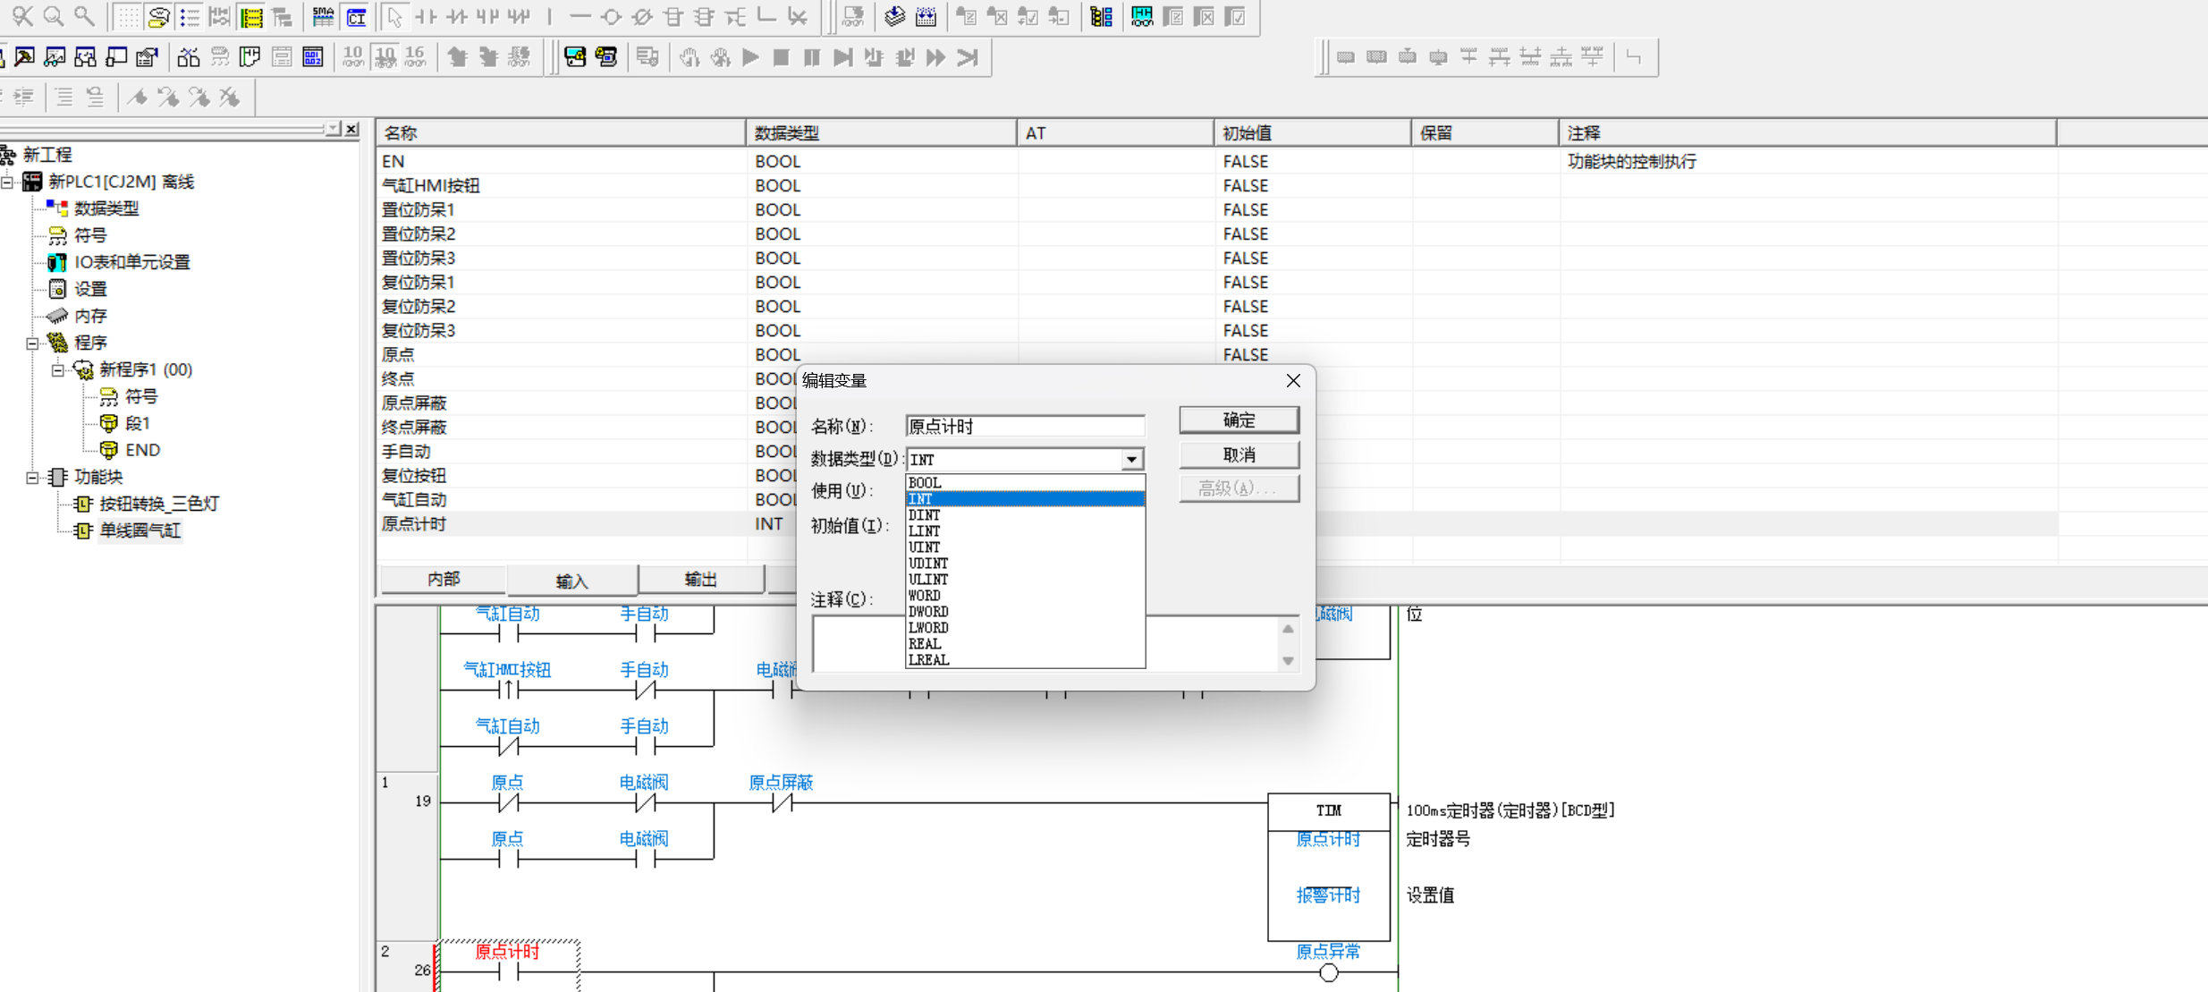The width and height of the screenshot is (2208, 992).
Task: Choose DWORD from the data type list
Action: [x=928, y=612]
